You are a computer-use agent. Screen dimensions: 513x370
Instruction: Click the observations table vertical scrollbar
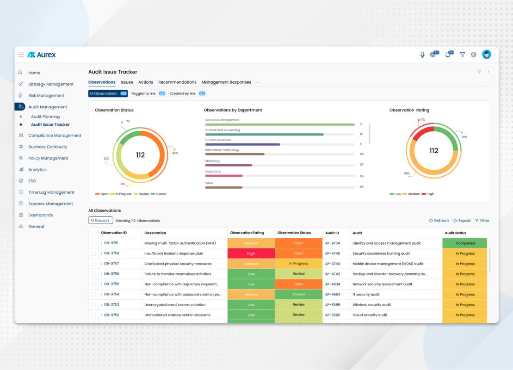489,260
